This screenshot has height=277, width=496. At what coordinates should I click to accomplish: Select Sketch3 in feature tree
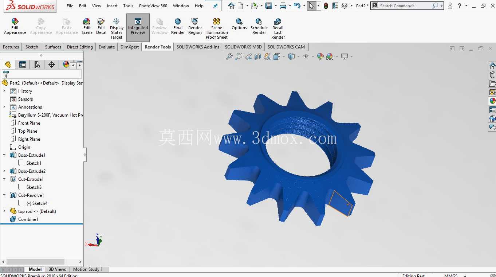[34, 187]
